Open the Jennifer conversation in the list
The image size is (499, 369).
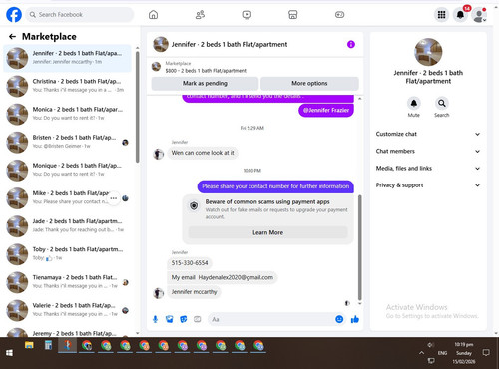click(x=68, y=58)
